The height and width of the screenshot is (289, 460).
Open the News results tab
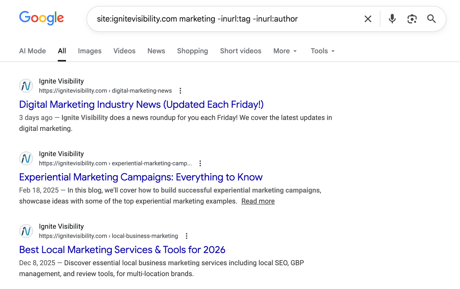point(156,51)
